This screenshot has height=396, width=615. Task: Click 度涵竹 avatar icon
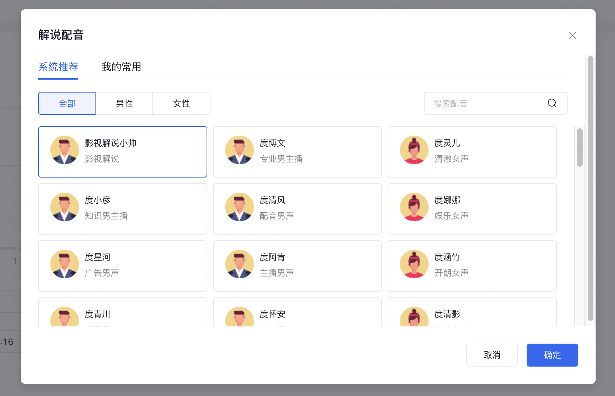[x=414, y=264]
